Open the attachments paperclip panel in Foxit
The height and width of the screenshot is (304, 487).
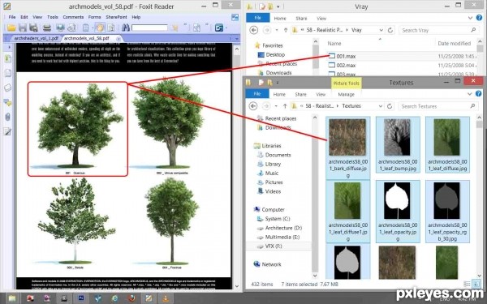8,117
